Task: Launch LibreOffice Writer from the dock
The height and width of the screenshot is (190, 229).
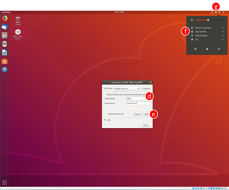Action: coord(5,52)
